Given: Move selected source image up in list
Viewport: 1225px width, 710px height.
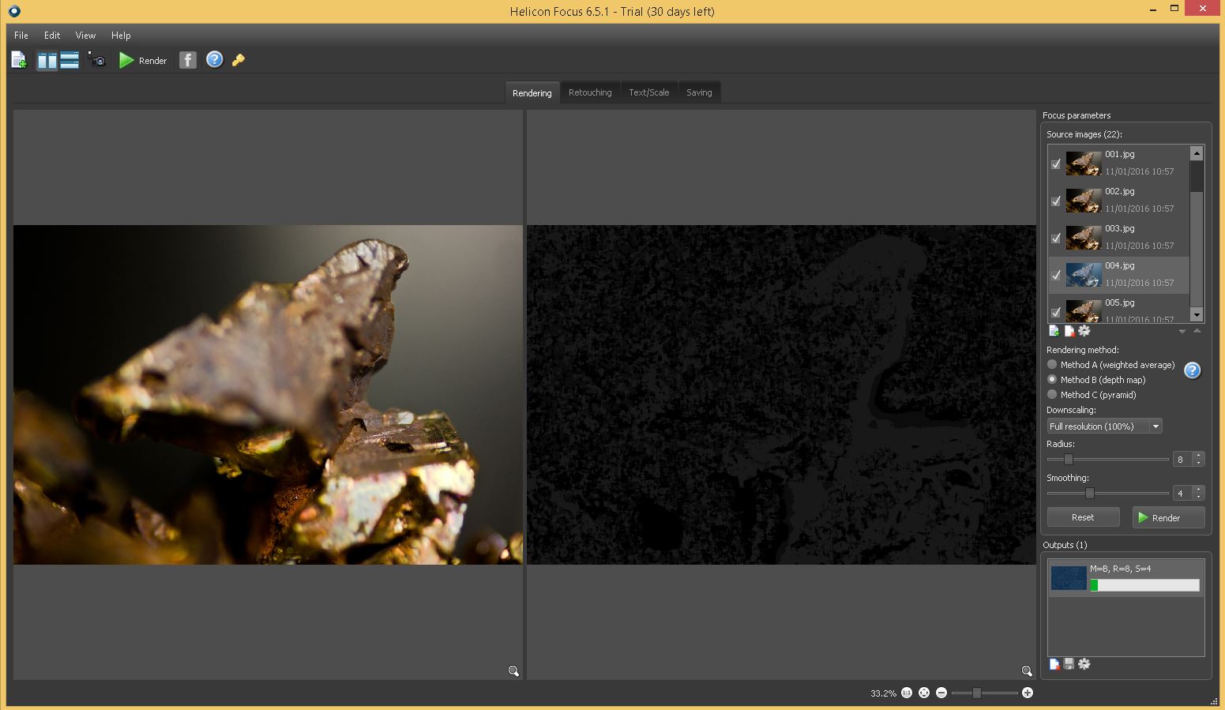Looking at the screenshot, I should click(x=1197, y=331).
